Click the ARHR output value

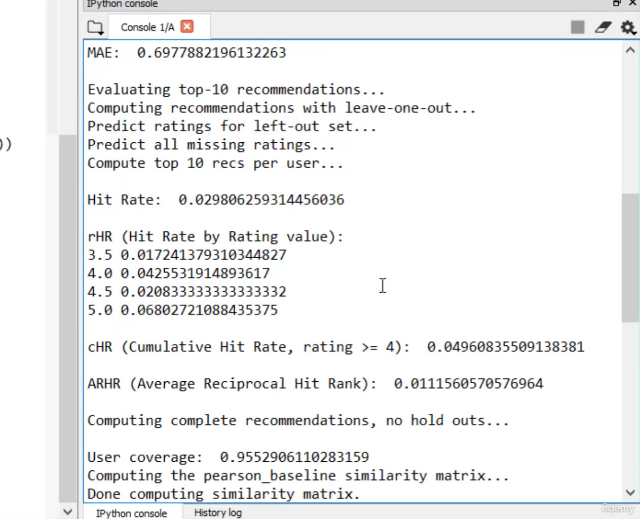[x=468, y=384]
